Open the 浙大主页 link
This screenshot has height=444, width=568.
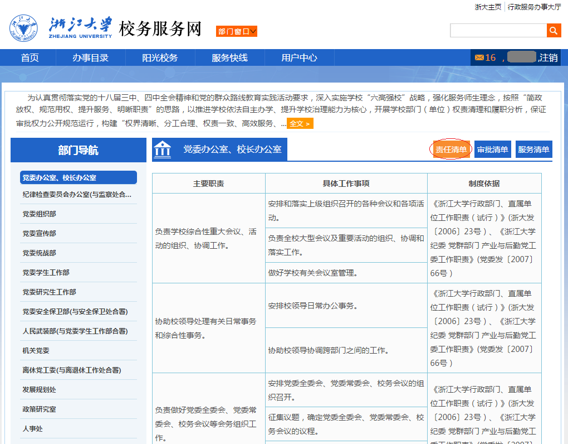488,7
